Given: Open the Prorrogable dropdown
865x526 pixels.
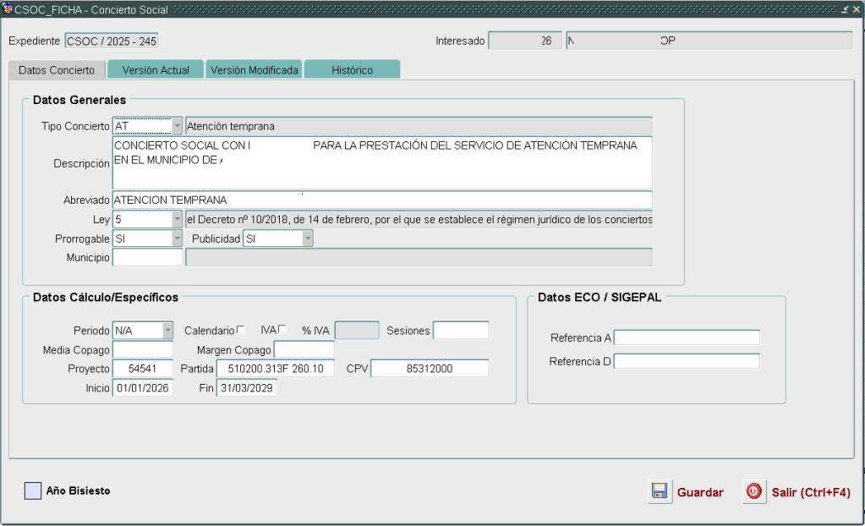Looking at the screenshot, I should coord(177,239).
